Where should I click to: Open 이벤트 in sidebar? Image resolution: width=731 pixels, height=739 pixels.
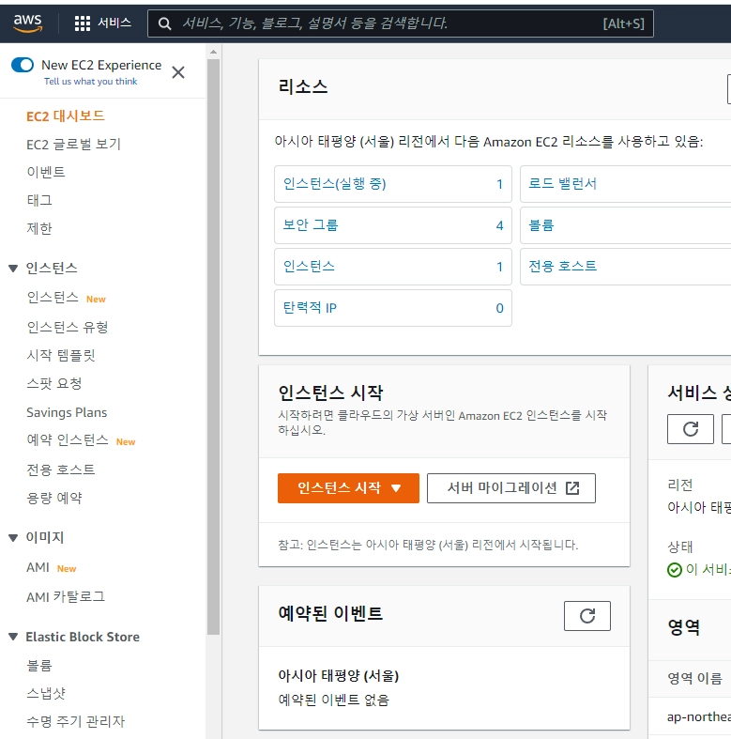click(46, 172)
